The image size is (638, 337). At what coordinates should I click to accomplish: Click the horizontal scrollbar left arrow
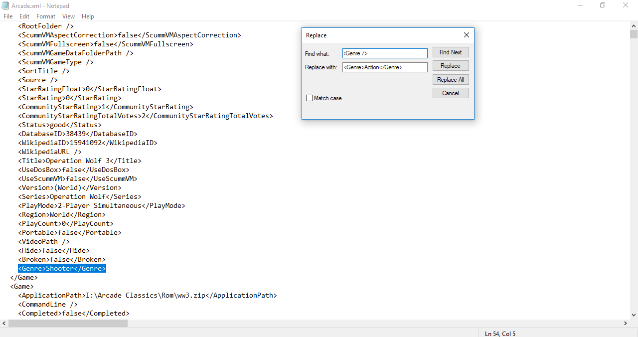point(4,324)
